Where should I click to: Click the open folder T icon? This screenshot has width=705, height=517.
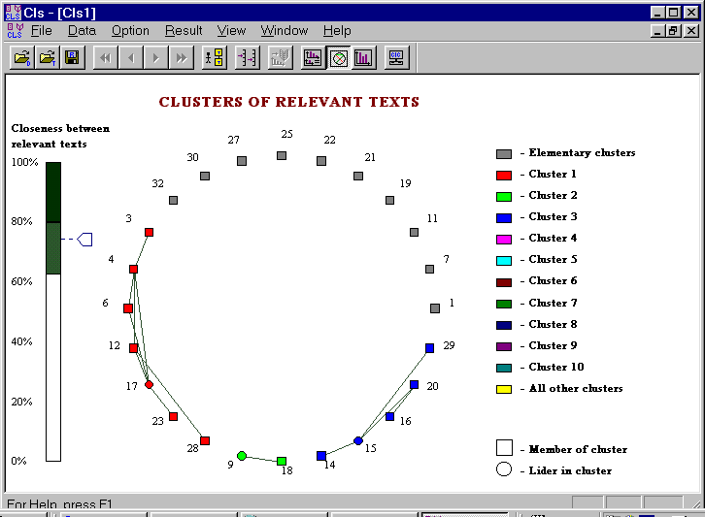point(48,57)
